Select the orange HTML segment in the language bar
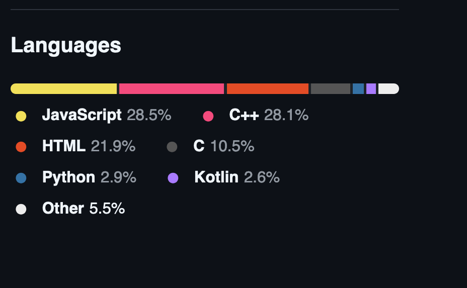The height and width of the screenshot is (288, 467). tap(267, 89)
